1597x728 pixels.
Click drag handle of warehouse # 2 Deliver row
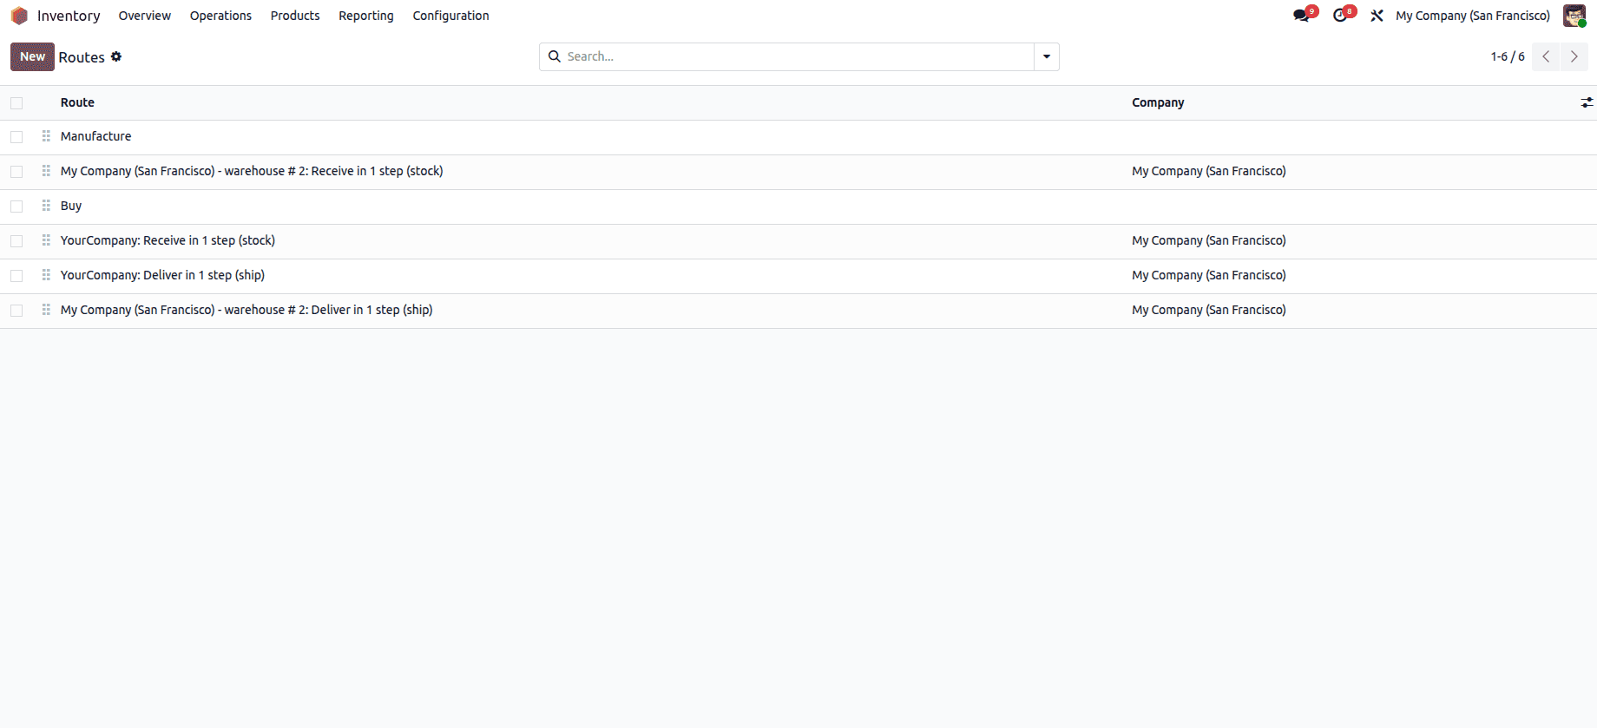point(46,310)
